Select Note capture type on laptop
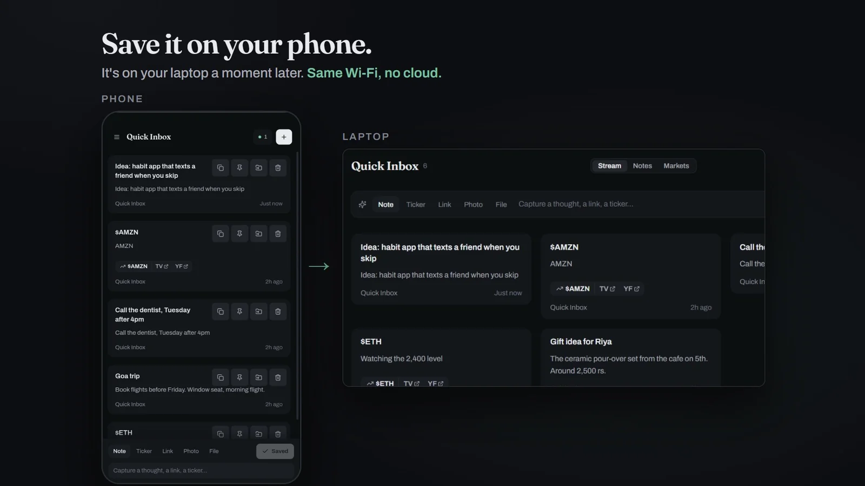 (385, 205)
